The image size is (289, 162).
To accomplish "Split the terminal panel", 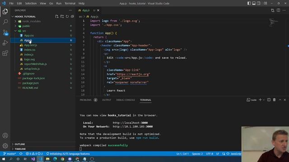I will click(269, 100).
